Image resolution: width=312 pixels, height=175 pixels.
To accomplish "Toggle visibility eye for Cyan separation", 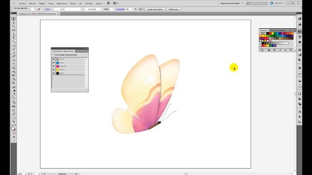I will click(54, 63).
